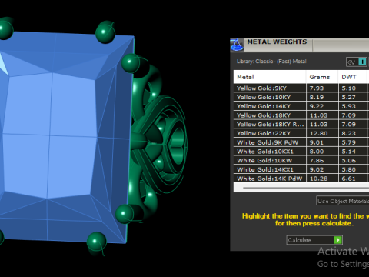Select the Yellow Gold:9KY row

[x=301, y=88]
